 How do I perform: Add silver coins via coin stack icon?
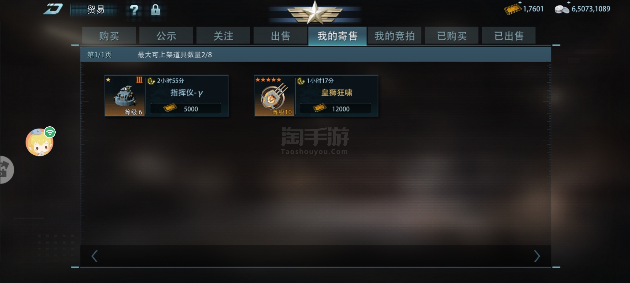(x=562, y=9)
